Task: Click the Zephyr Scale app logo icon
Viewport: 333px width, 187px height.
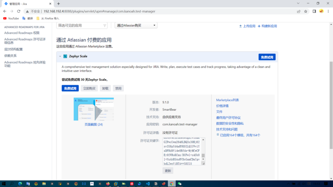Action: [x=65, y=56]
